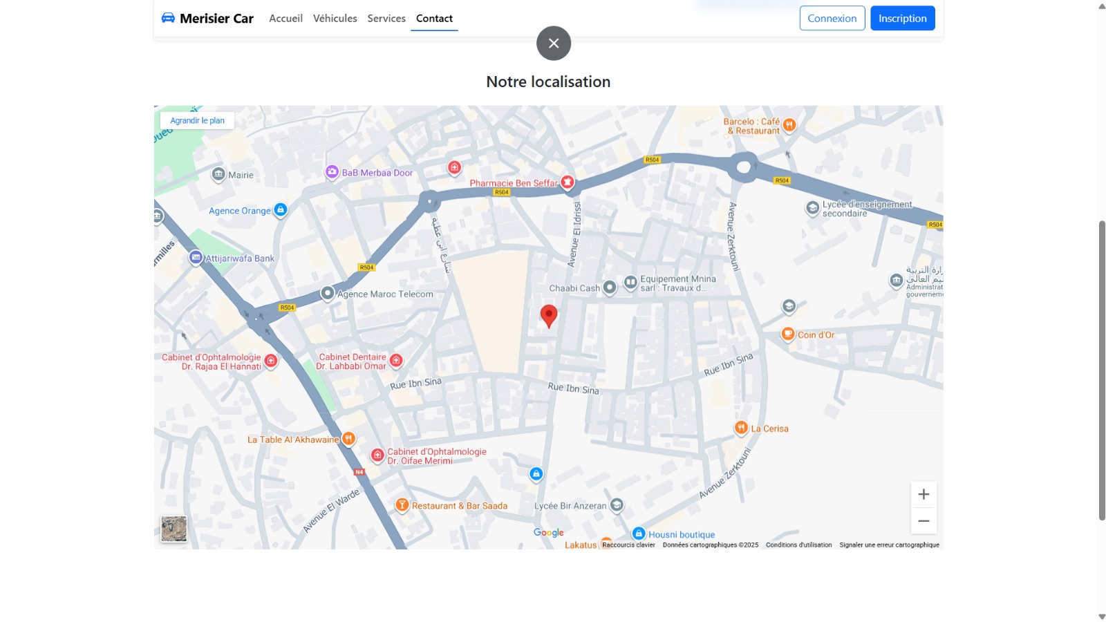This screenshot has height=622, width=1106.
Task: Go to the Services page
Action: (386, 19)
